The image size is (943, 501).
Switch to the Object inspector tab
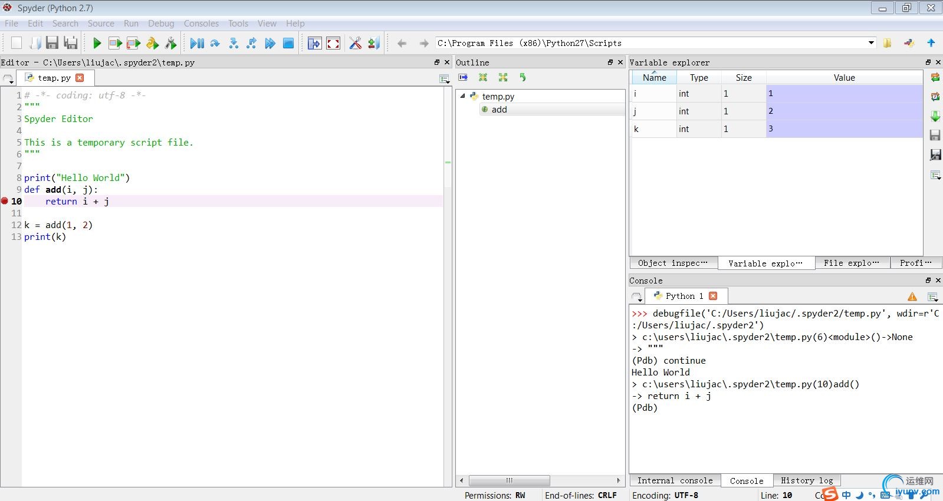point(673,263)
